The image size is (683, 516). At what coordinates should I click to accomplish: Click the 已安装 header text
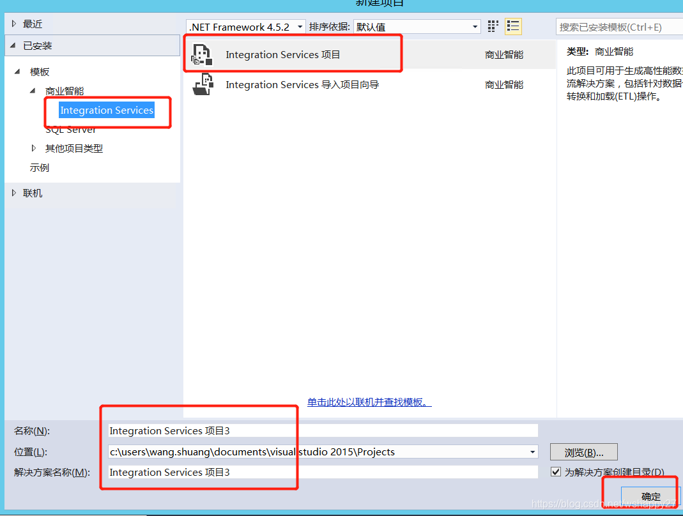click(38, 46)
